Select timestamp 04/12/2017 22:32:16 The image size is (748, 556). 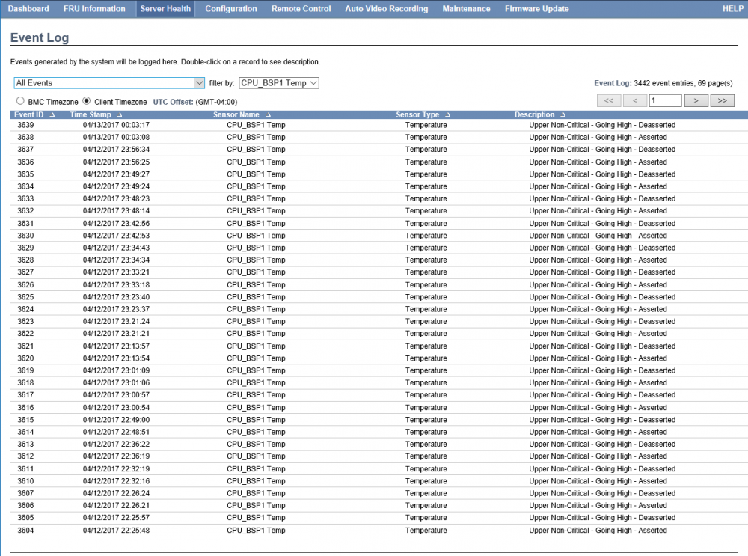116,481
